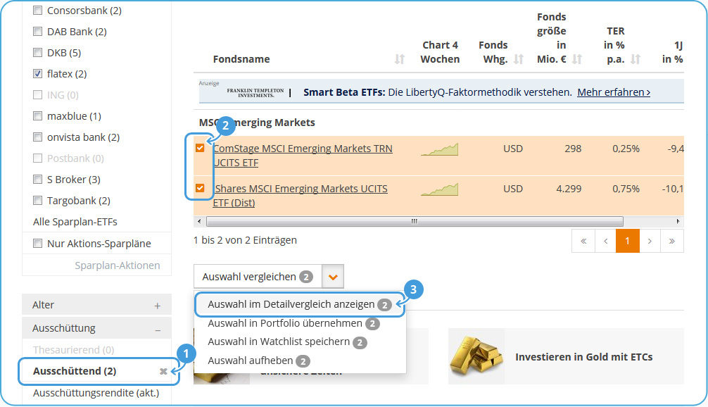This screenshot has height=407, width=708.
Task: Open ComStage MSCI Emerging Markets TRN link
Action: (303, 156)
